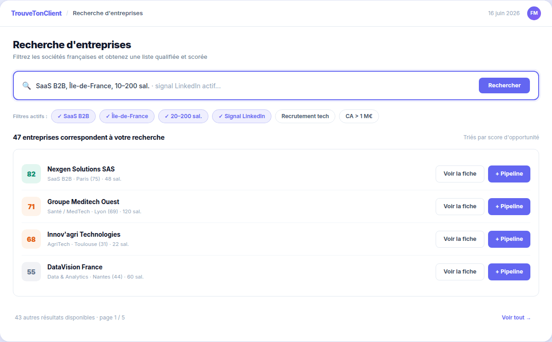552x342 pixels.
Task: Click the Rechercher button
Action: click(504, 85)
